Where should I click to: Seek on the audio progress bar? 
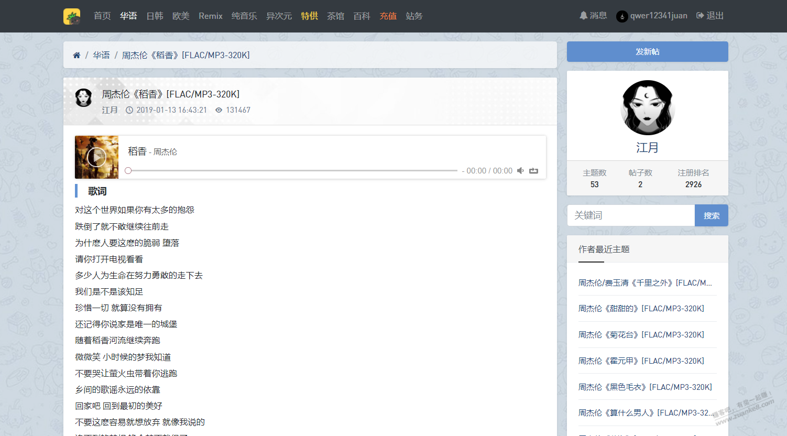(x=291, y=171)
